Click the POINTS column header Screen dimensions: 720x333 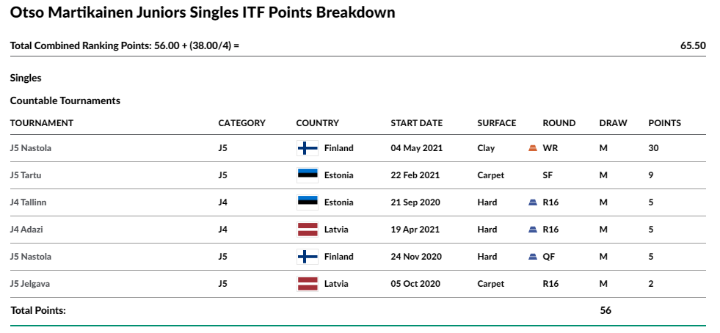pos(664,123)
